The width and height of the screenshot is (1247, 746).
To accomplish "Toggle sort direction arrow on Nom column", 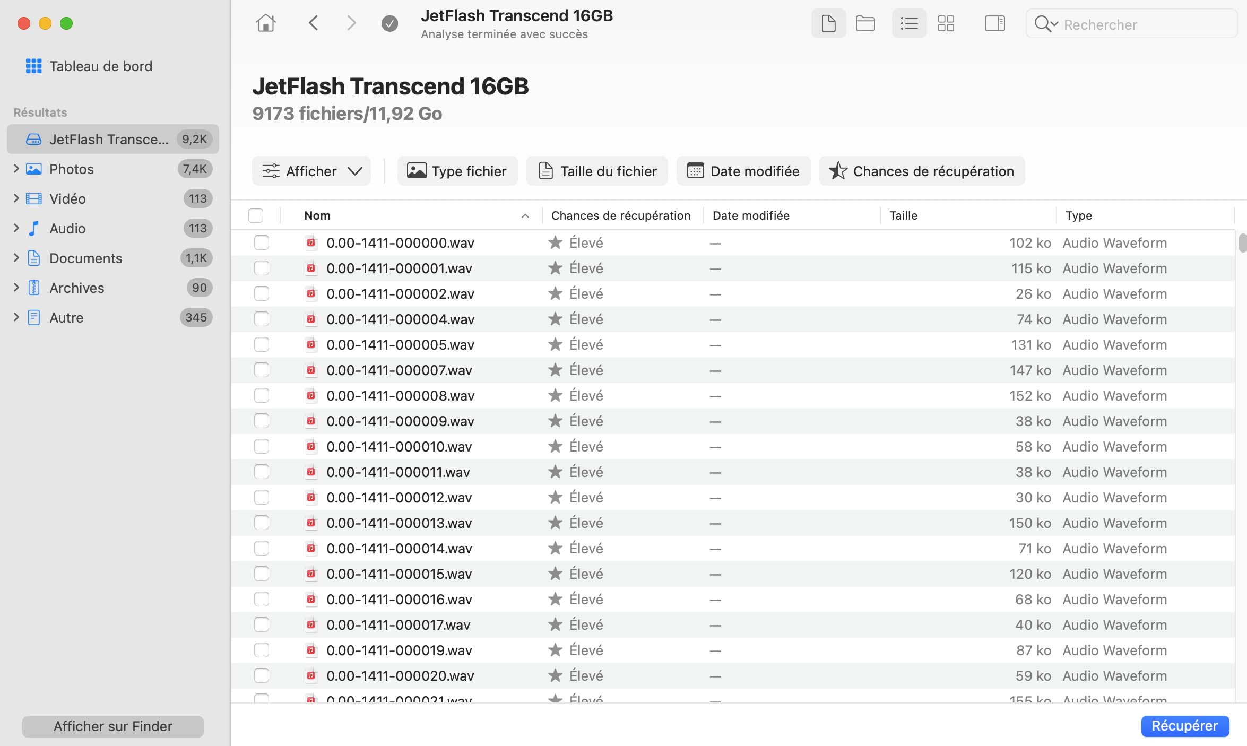I will click(525, 216).
